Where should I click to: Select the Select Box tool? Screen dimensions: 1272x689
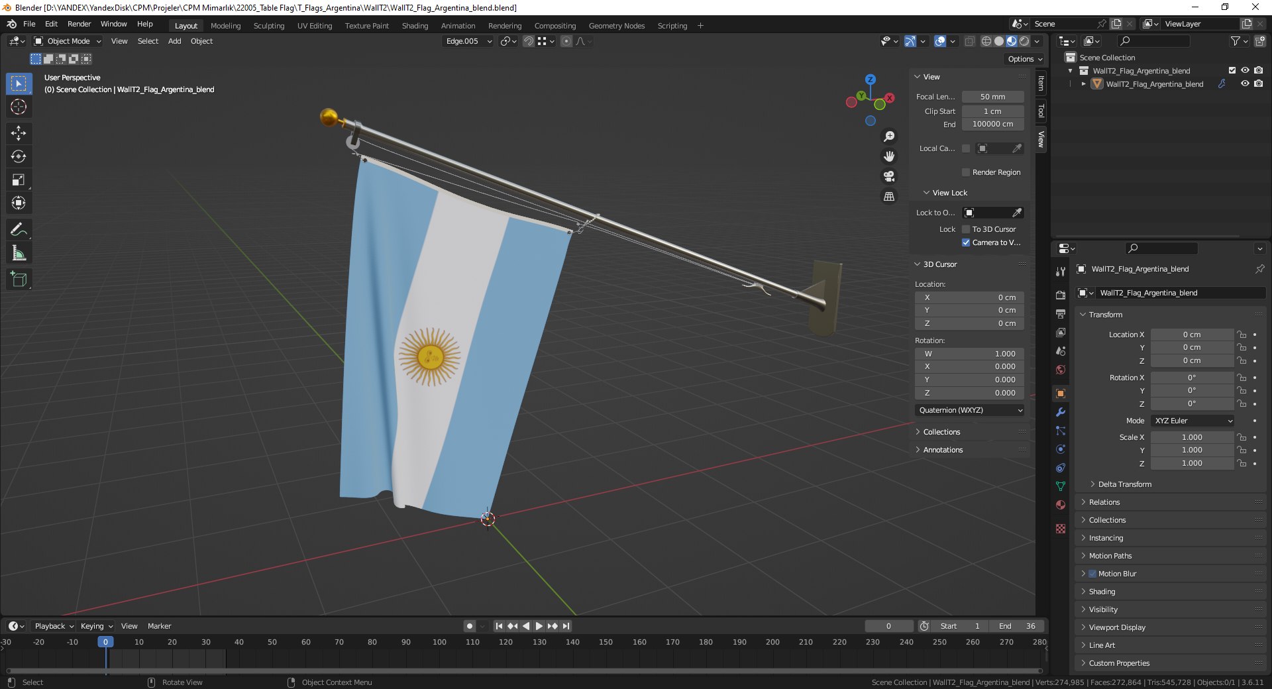[x=19, y=83]
